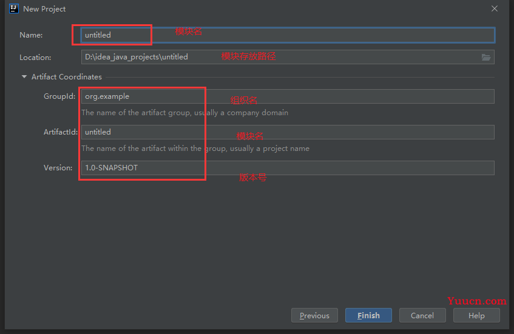Click into the ArtifactId field

(x=288, y=132)
